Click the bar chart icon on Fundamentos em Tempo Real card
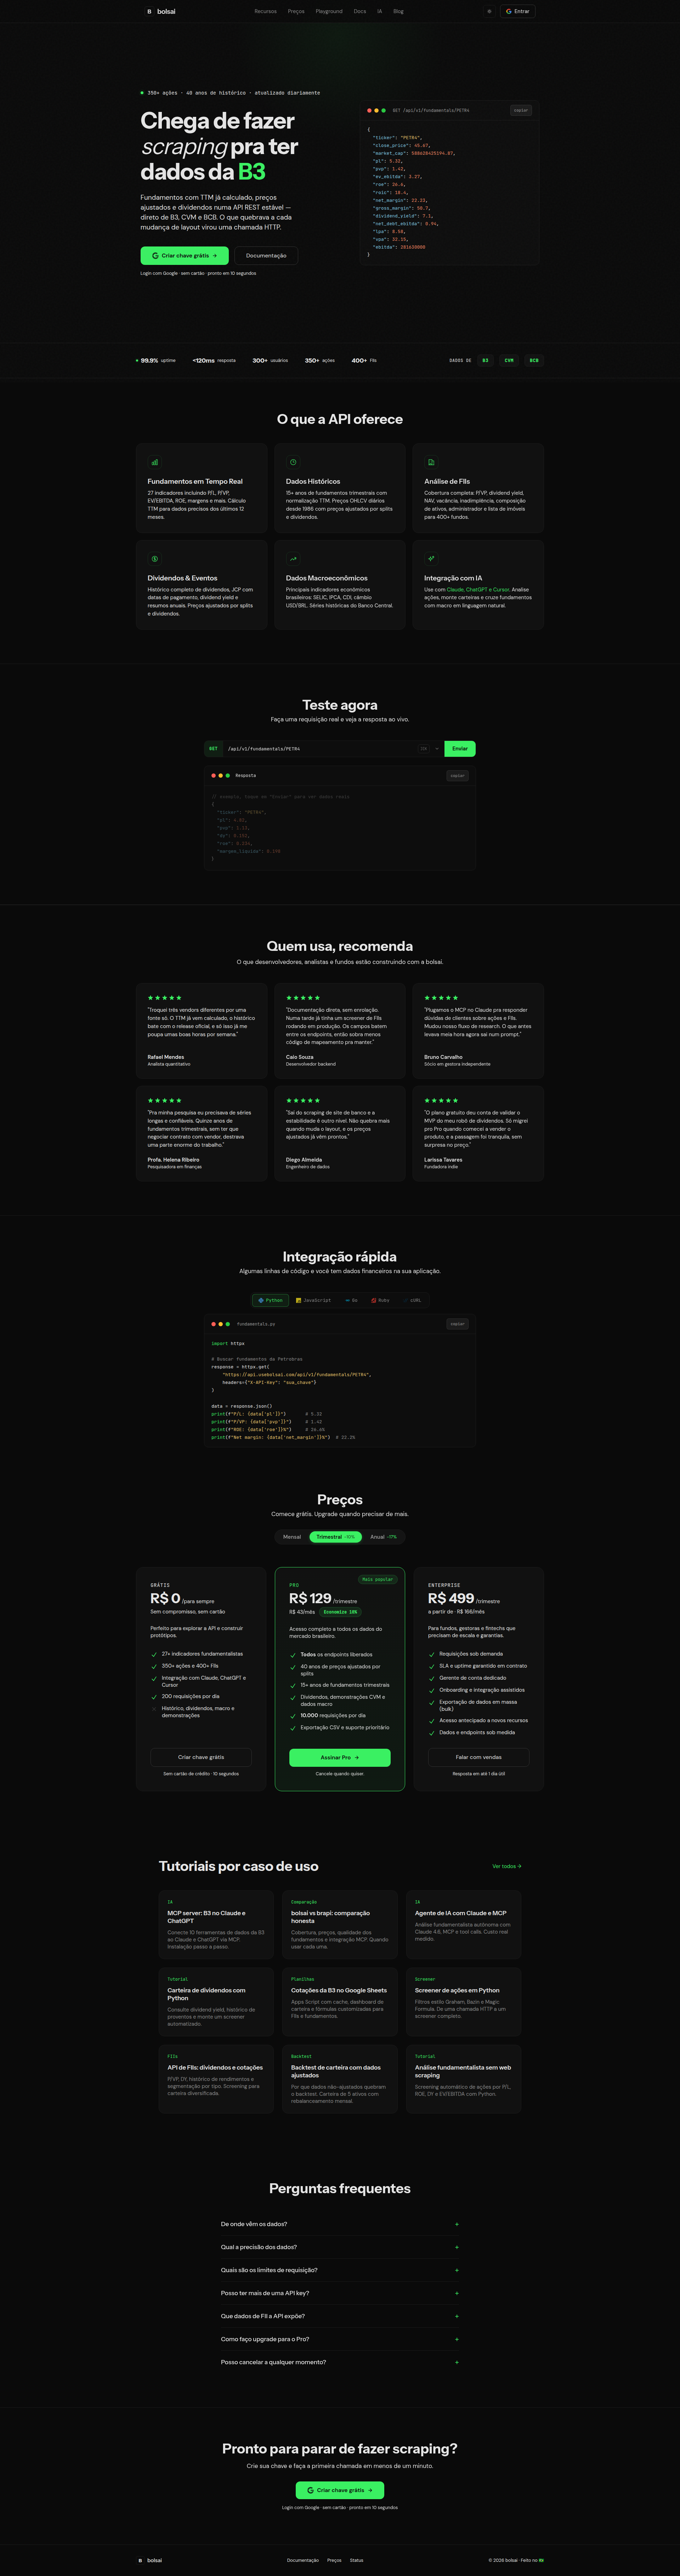 [155, 462]
